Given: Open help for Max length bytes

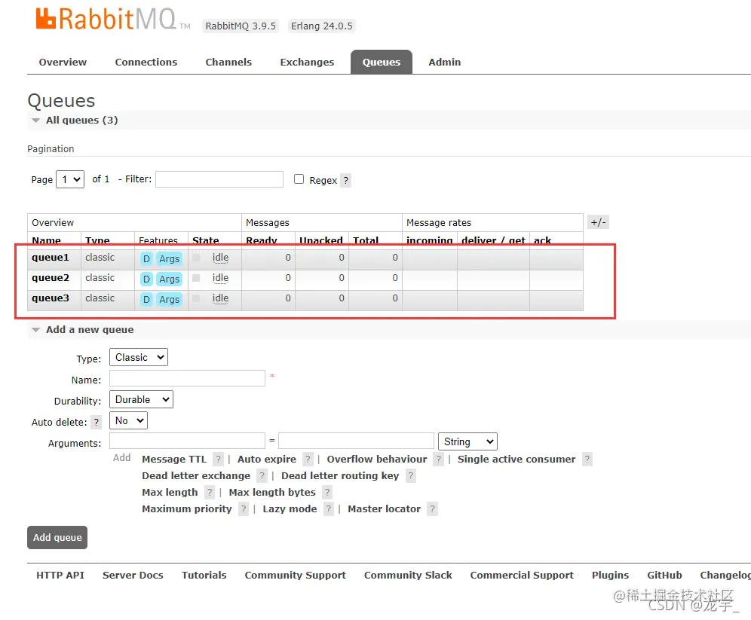Looking at the screenshot, I should click(x=327, y=492).
